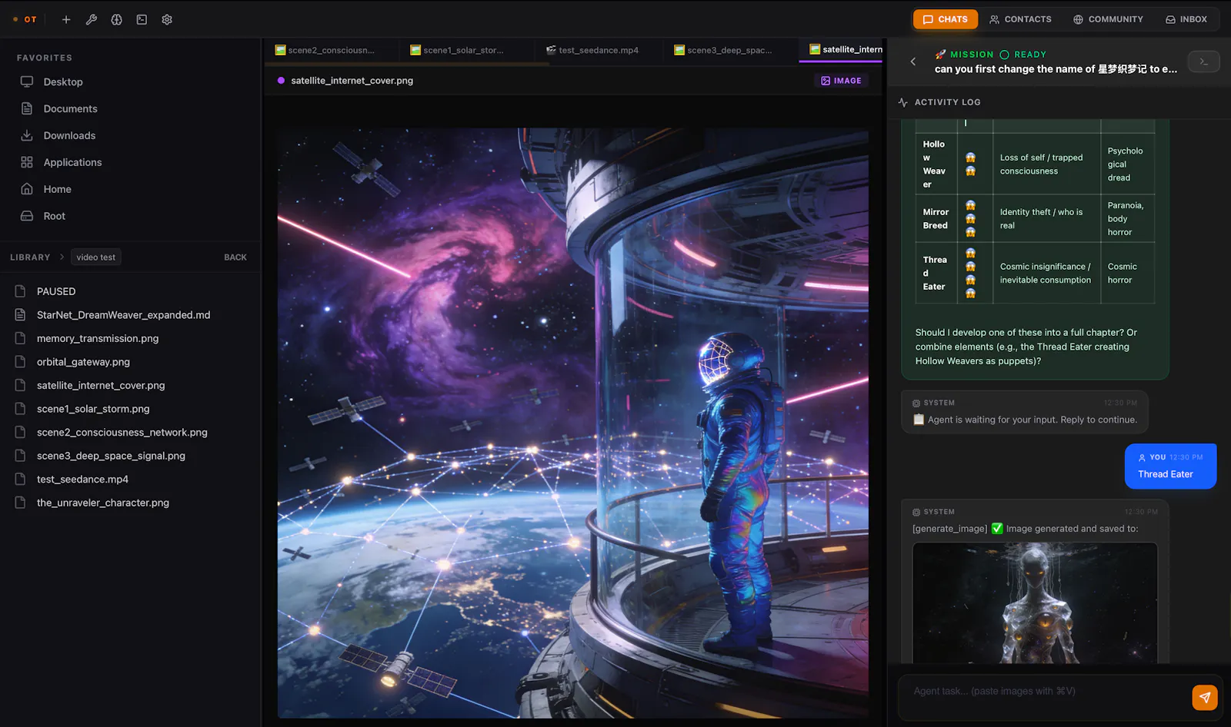The image size is (1231, 727).
Task: Click the Applications grid icon
Action: [27, 162]
